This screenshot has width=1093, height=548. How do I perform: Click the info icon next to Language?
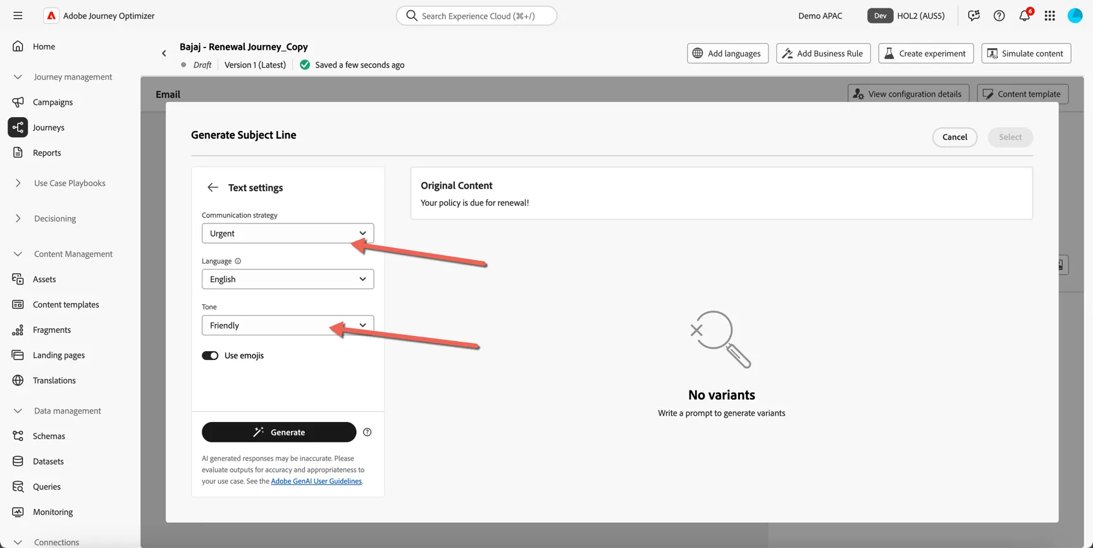click(x=238, y=261)
